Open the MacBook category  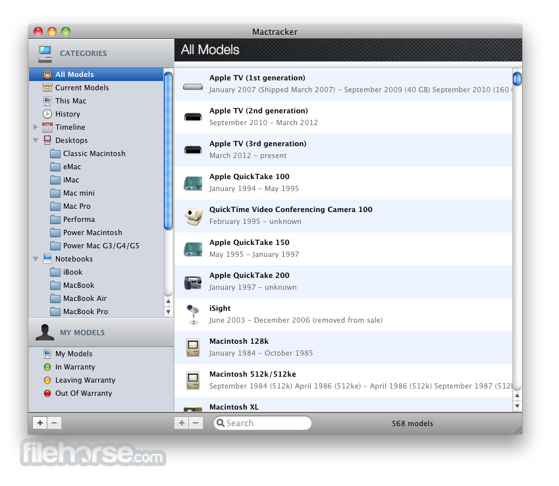tap(79, 285)
